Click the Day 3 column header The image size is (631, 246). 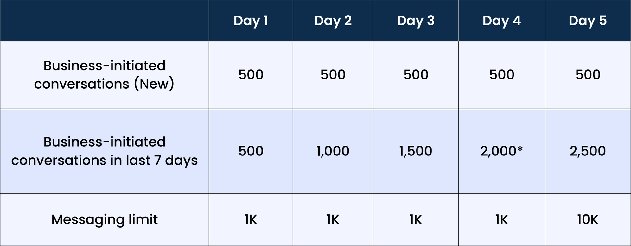click(416, 21)
